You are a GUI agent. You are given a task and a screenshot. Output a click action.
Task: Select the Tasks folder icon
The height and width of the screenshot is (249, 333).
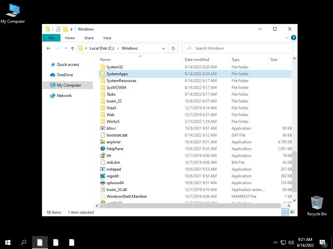[102, 94]
